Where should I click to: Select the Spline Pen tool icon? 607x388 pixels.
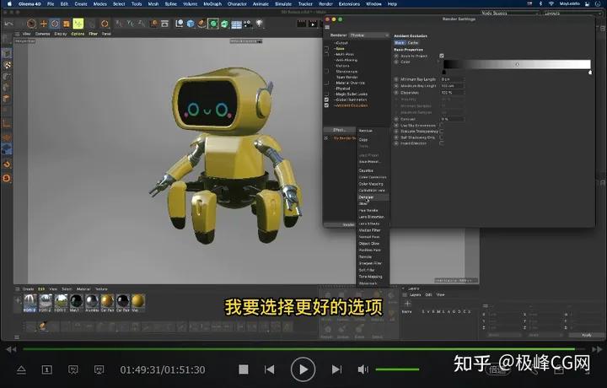click(x=201, y=24)
